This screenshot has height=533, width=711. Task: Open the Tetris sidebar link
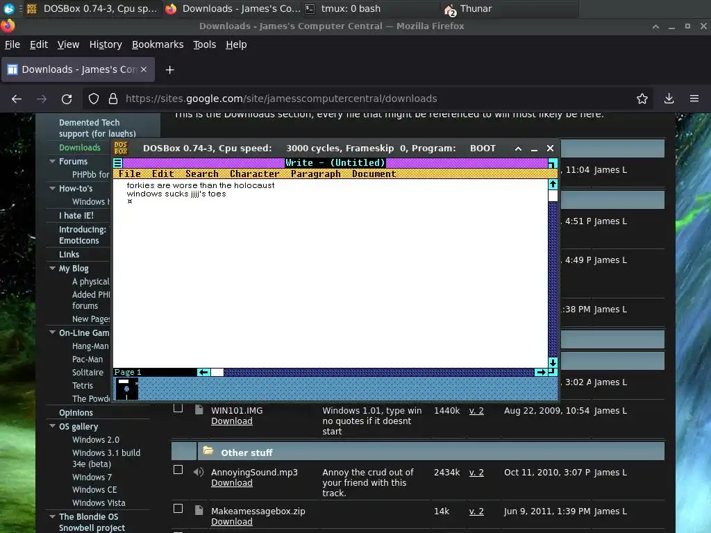(83, 385)
